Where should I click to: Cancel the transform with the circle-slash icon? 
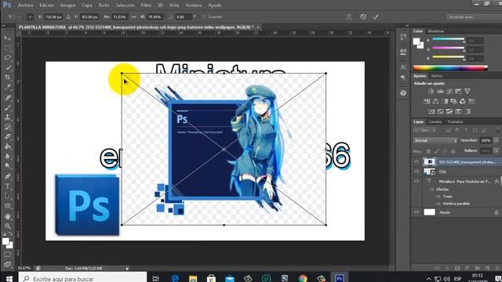363,16
